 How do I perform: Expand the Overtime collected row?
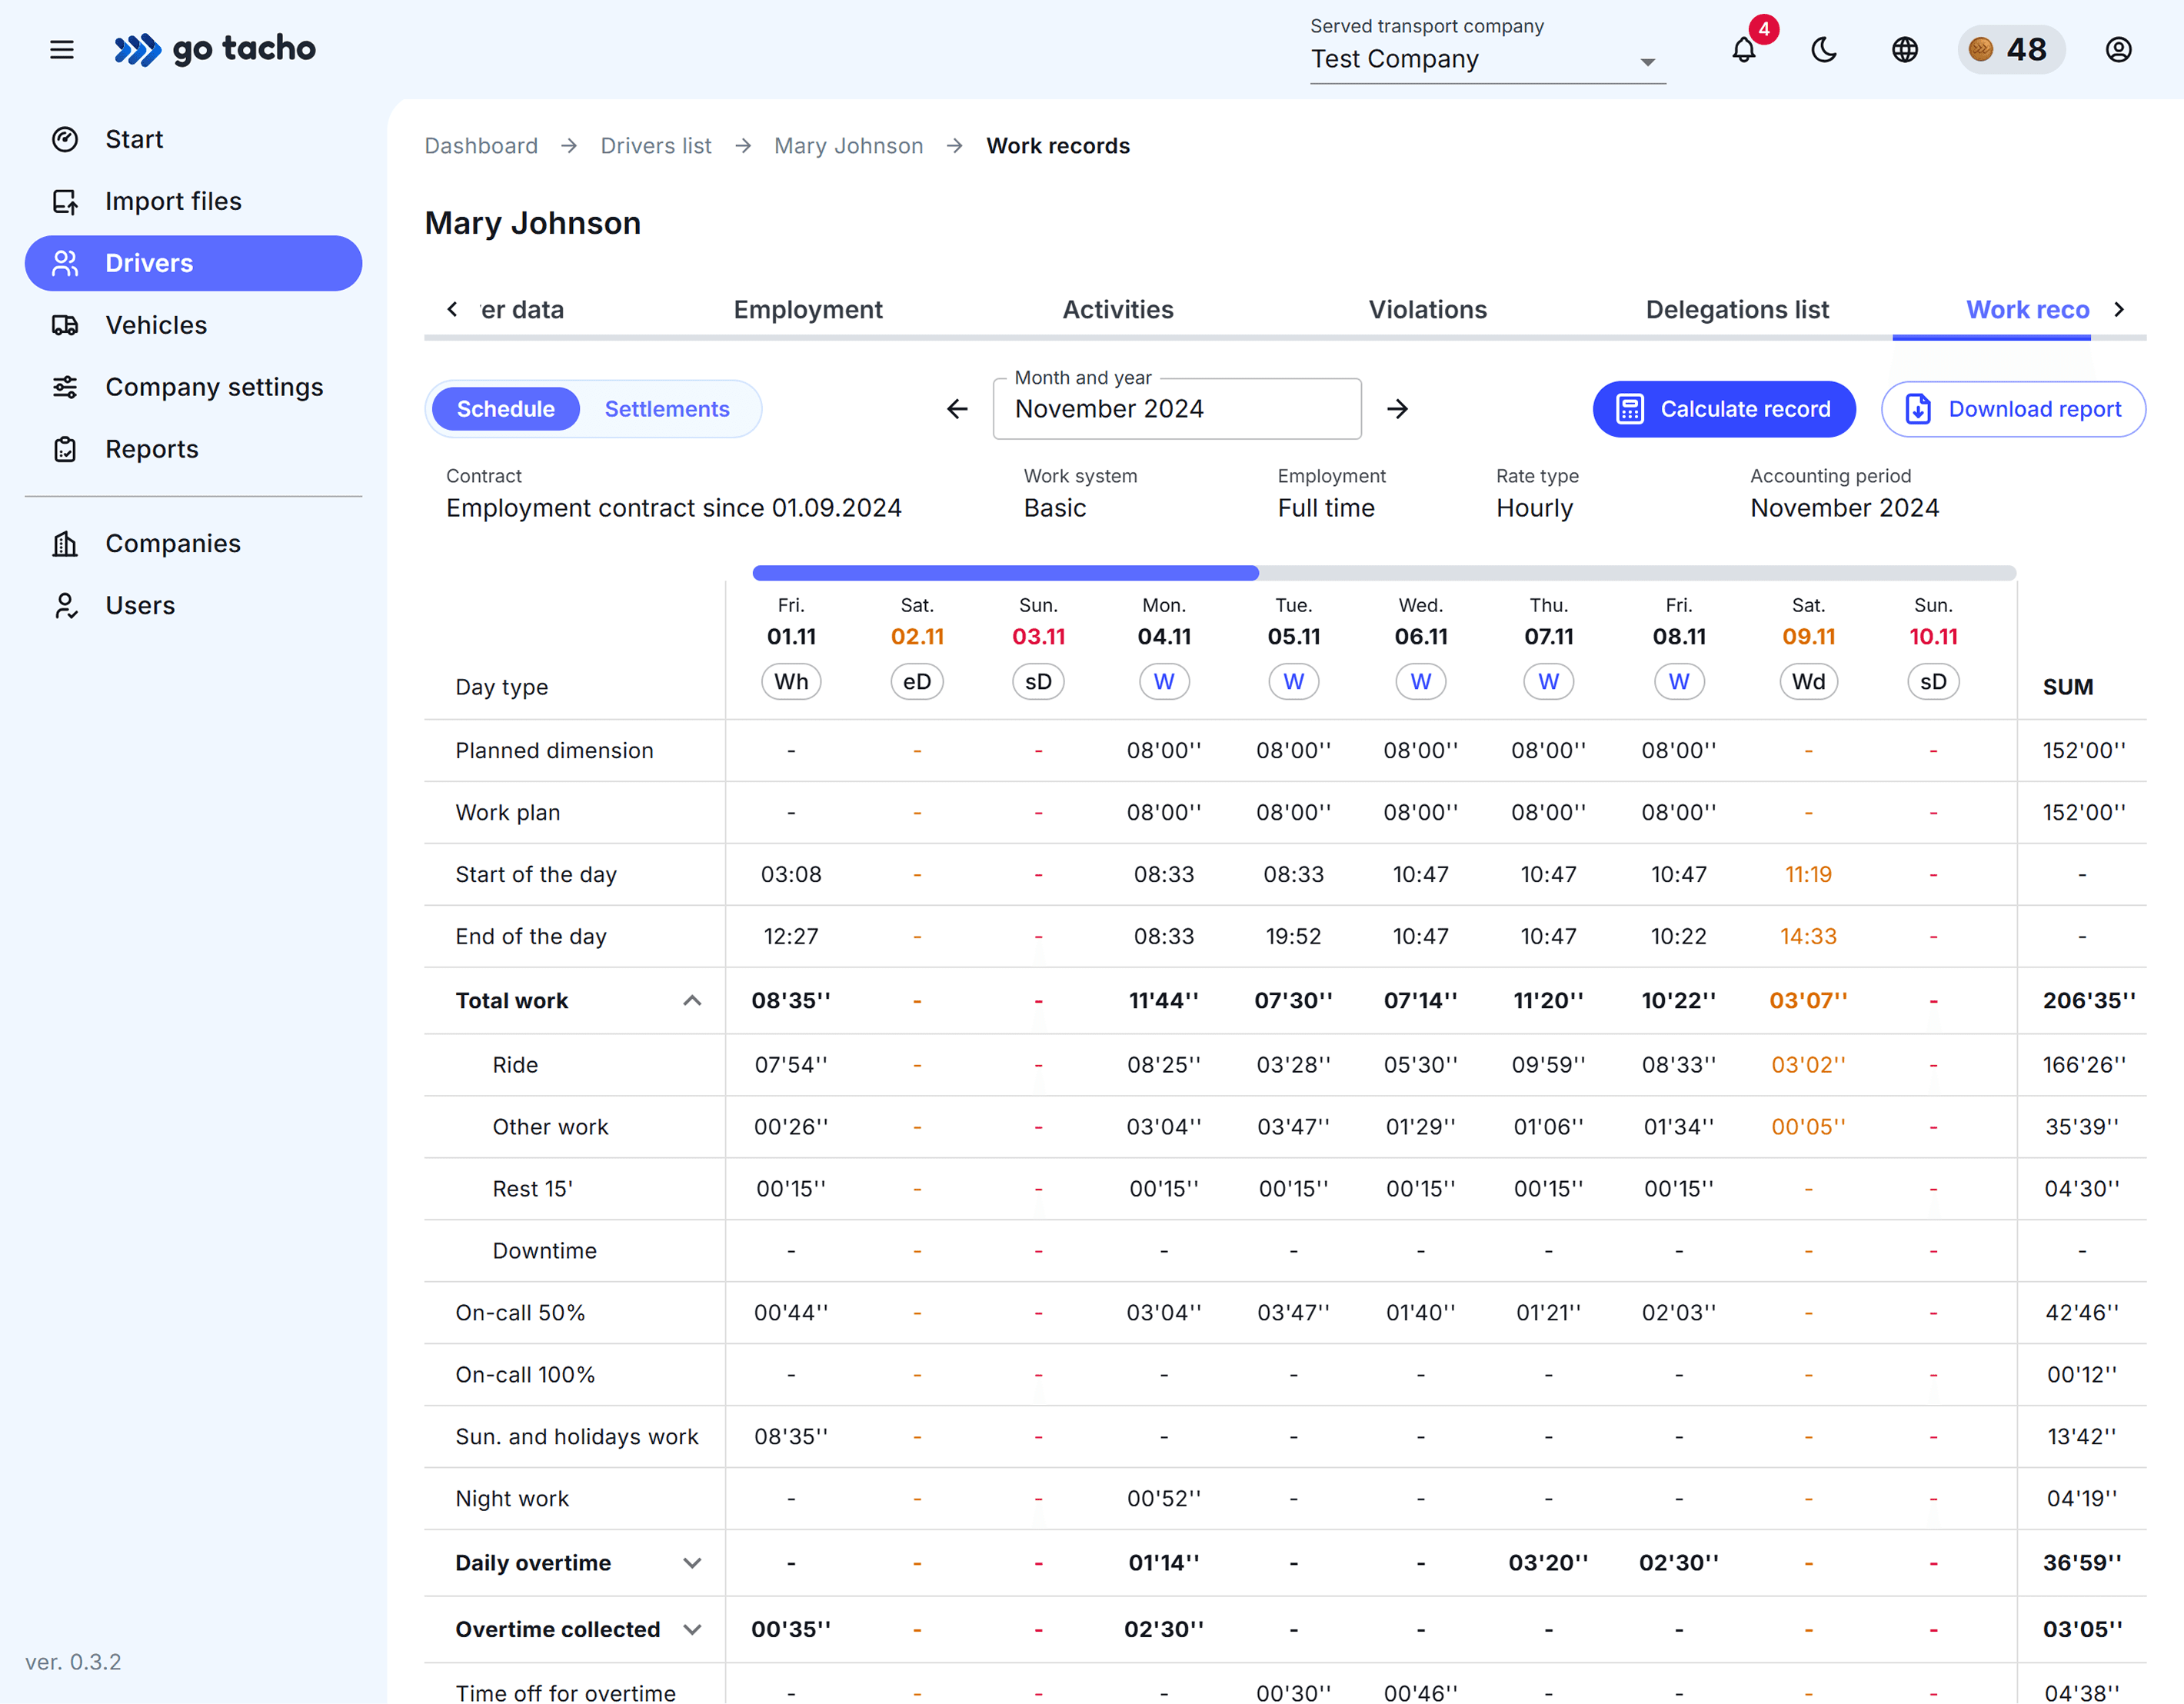(692, 1630)
